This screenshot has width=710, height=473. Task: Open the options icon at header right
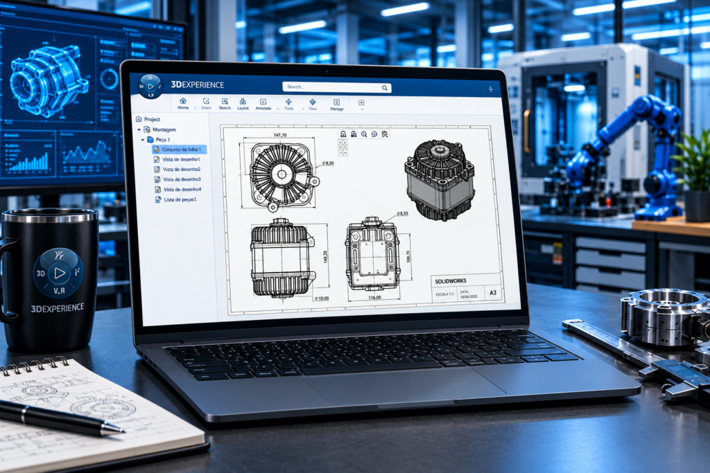pyautogui.click(x=491, y=89)
